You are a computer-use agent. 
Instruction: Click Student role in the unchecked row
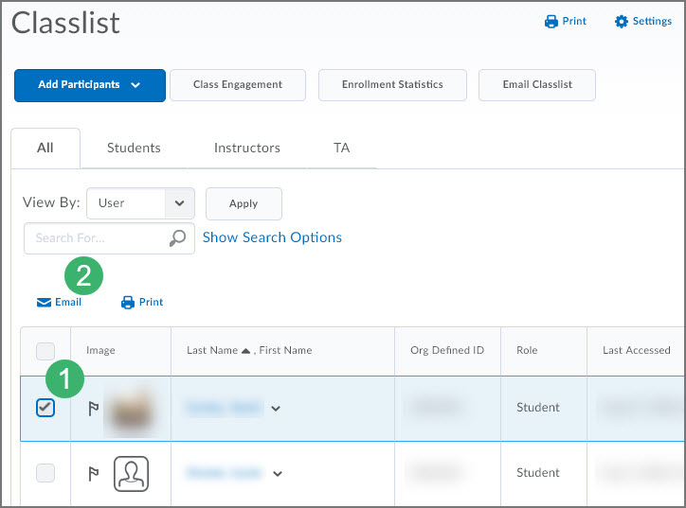[x=537, y=473]
